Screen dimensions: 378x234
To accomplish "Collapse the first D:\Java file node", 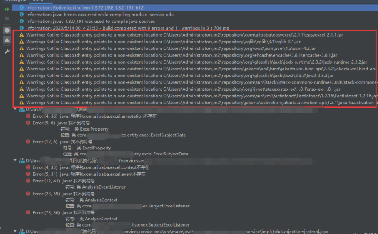I will pos(15,109).
